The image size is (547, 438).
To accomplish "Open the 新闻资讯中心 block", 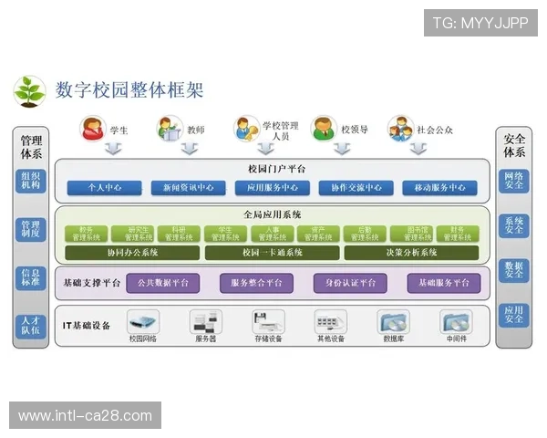I will 189,188.
